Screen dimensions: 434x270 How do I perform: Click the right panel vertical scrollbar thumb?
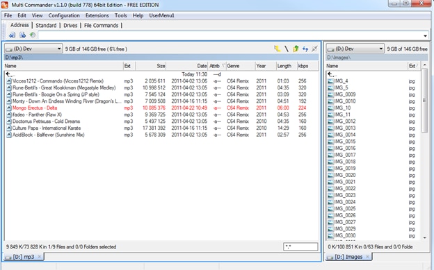click(x=424, y=101)
